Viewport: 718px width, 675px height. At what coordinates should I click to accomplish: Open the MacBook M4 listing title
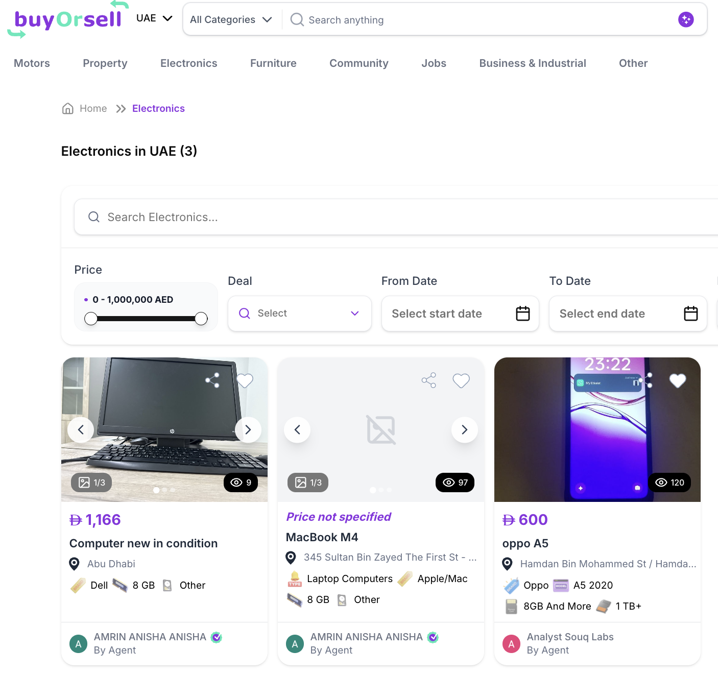[322, 537]
